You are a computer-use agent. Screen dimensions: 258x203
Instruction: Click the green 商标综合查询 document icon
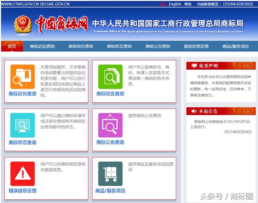110,77
